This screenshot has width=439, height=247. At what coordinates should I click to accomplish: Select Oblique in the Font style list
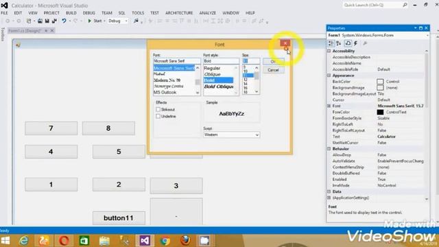point(212,74)
